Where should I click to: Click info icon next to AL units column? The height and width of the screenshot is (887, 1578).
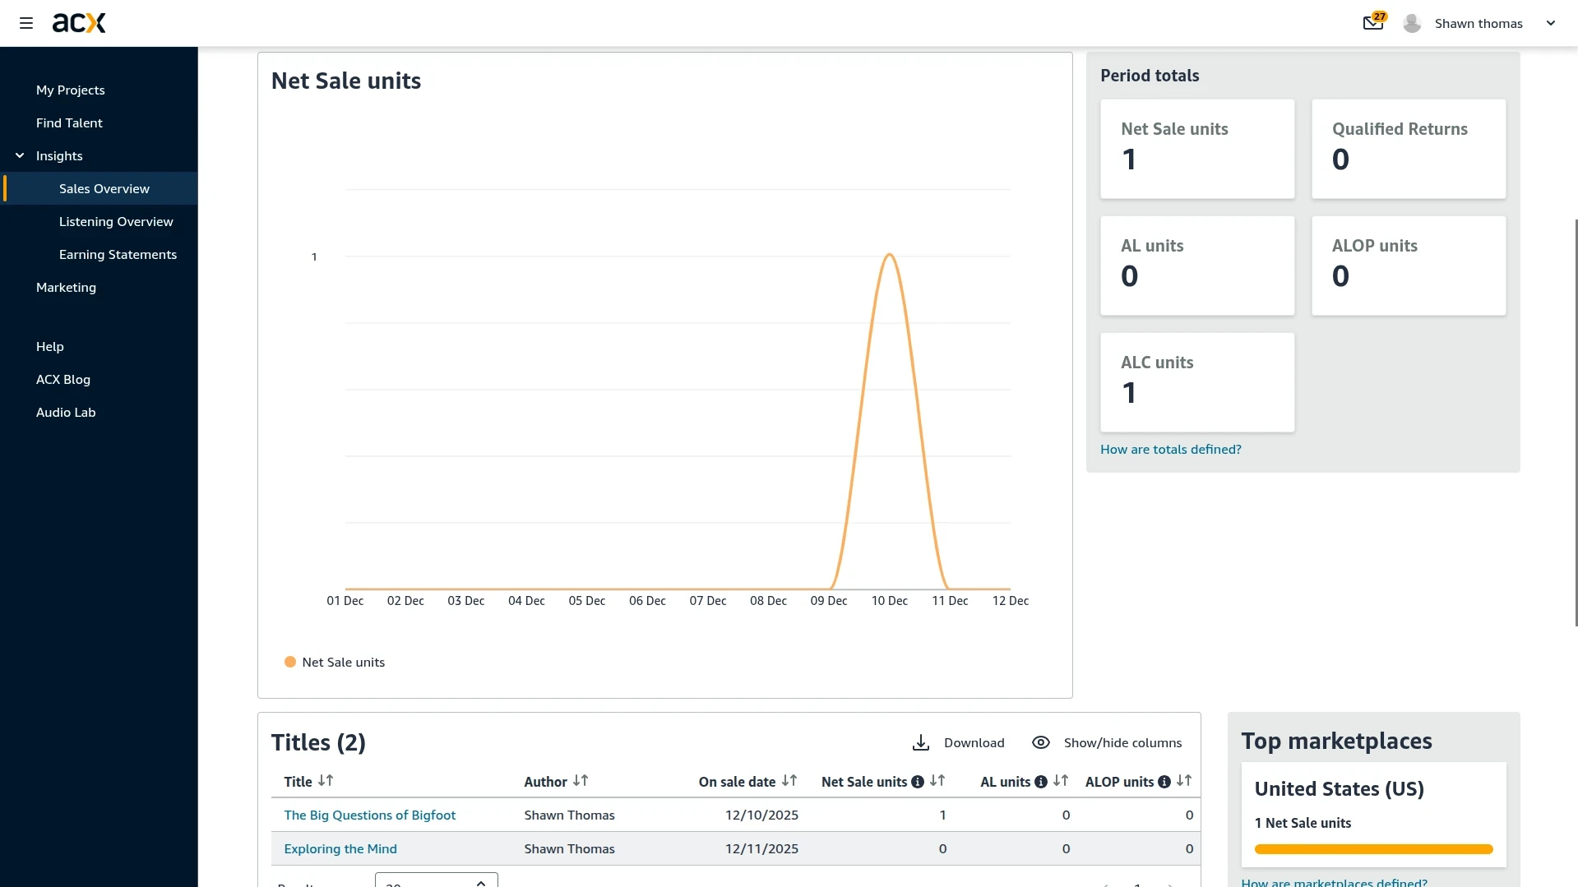pyautogui.click(x=1041, y=782)
